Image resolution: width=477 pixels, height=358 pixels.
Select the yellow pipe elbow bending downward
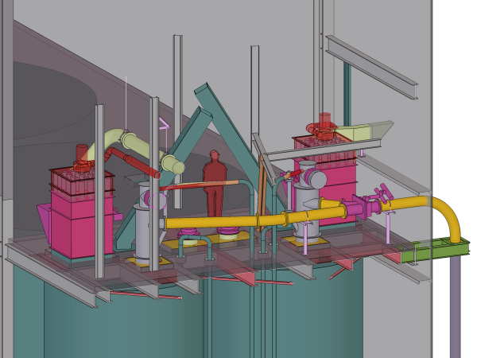click(x=447, y=216)
